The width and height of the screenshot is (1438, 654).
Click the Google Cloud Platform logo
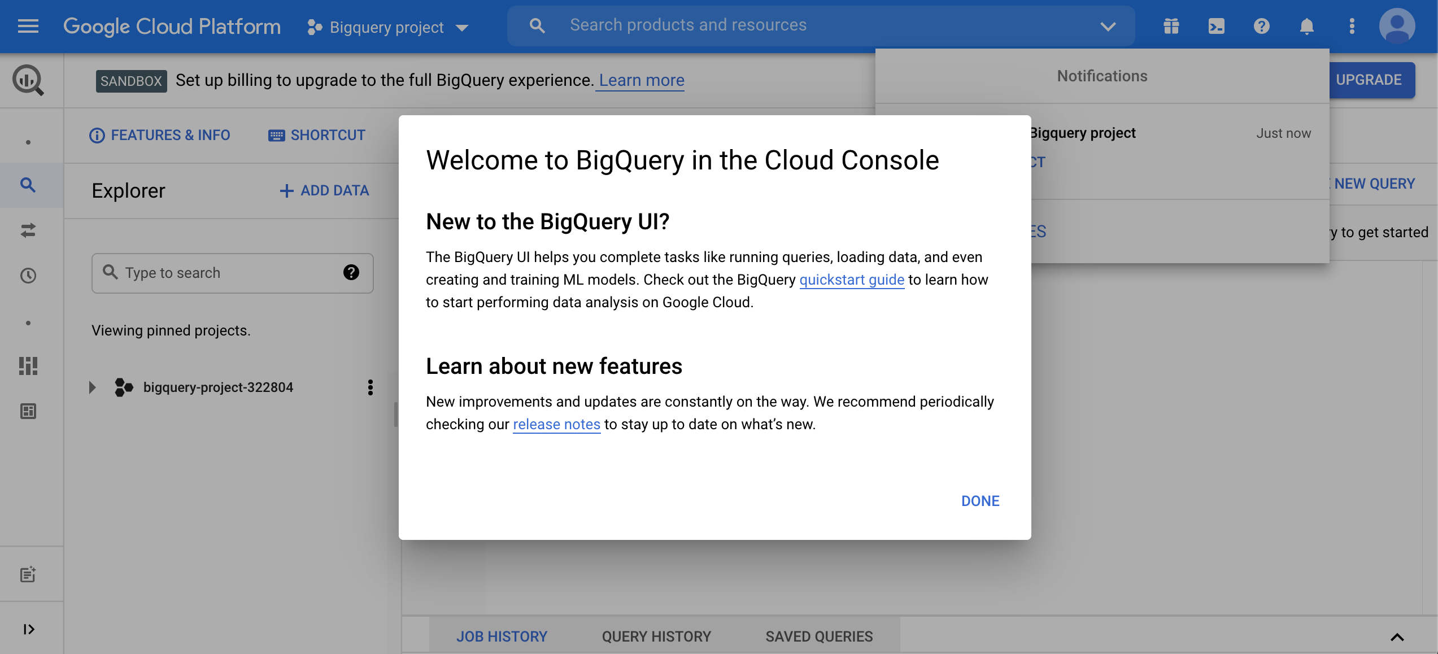click(172, 26)
